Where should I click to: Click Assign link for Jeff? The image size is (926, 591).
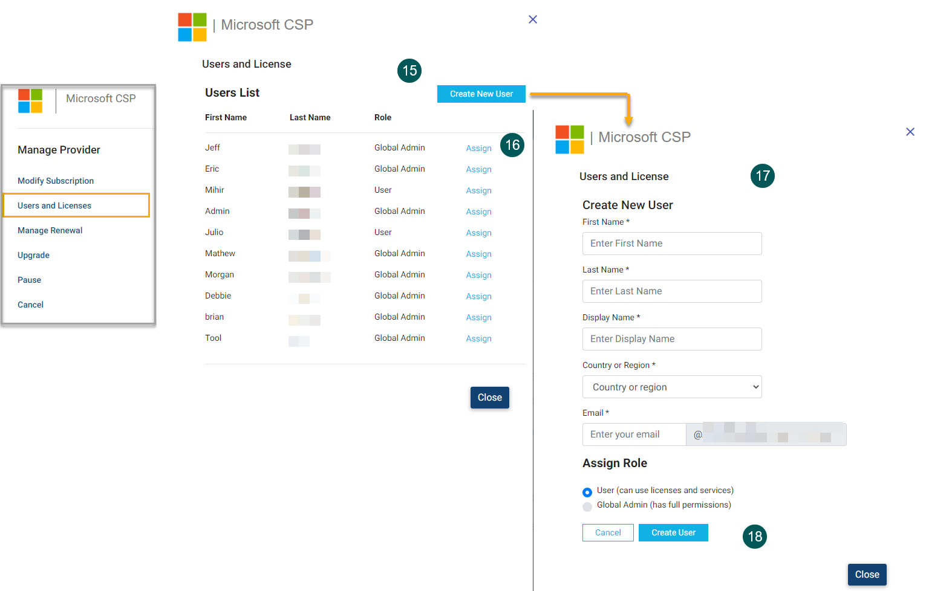478,148
